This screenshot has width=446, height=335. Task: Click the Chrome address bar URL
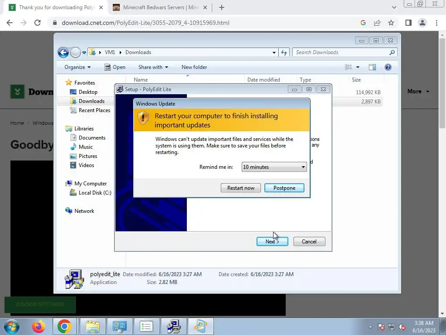[145, 23]
